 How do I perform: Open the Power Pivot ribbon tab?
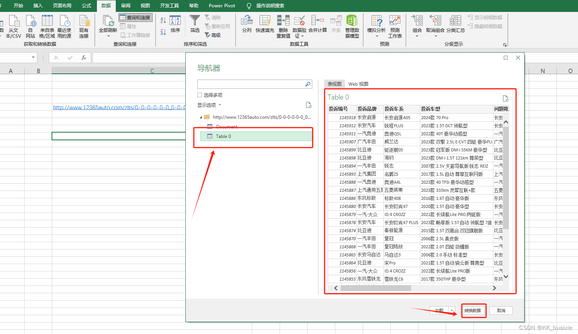click(x=222, y=6)
